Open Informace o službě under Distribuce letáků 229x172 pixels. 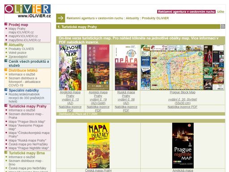point(22,74)
